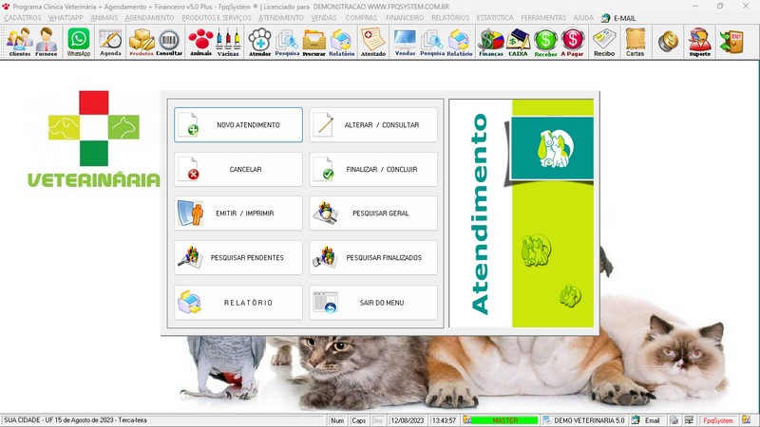Open Relatório icon next to Finanças
This screenshot has width=760, height=427.
click(460, 42)
